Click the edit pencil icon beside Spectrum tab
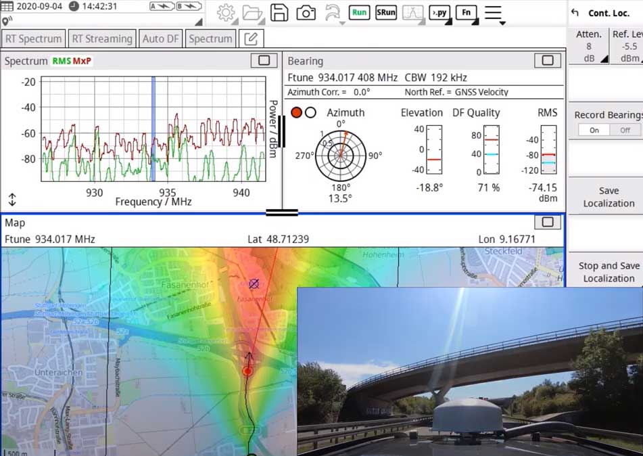 click(x=252, y=39)
